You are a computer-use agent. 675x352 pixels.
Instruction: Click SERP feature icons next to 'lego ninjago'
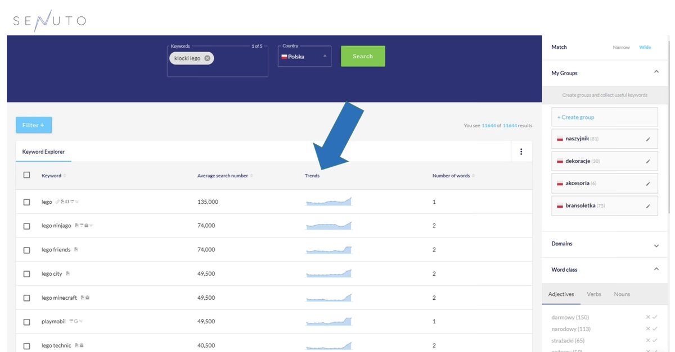(84, 226)
